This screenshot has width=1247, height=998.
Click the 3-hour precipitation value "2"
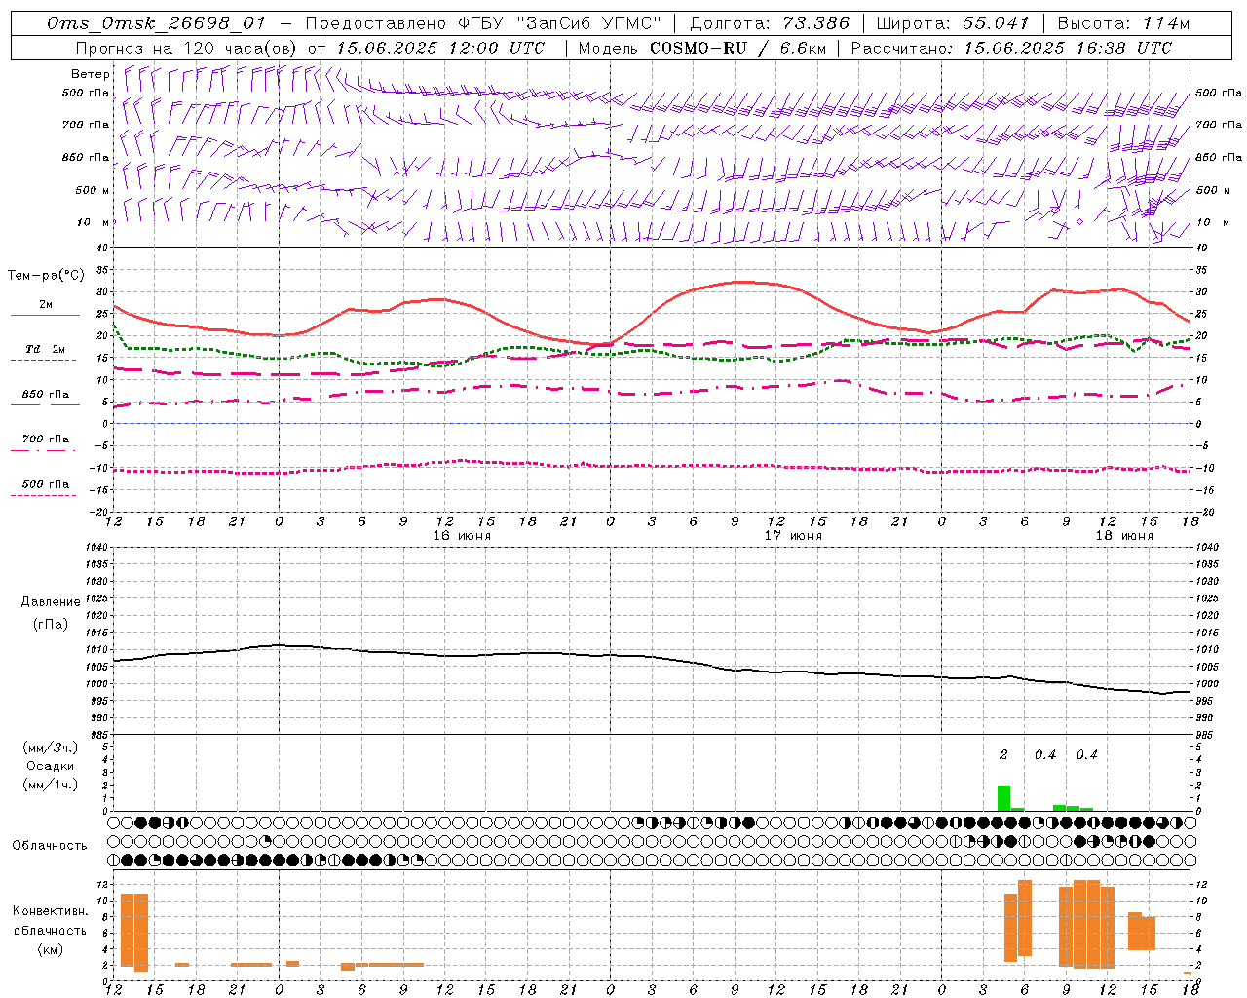(x=1003, y=755)
